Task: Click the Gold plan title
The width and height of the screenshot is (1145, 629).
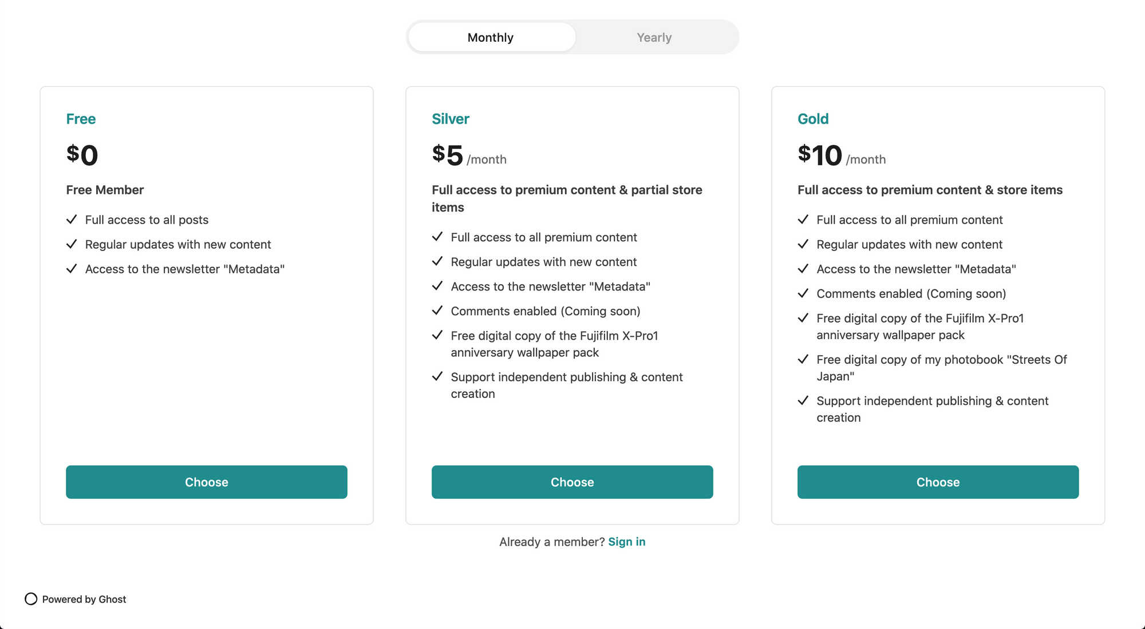Action: (813, 119)
